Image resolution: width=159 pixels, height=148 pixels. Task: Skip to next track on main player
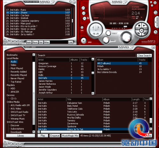pos(145,33)
